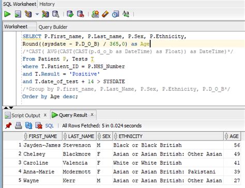The width and height of the screenshot is (245, 188).
Task: Click the SQL link in results toolbar
Action: tap(50, 126)
